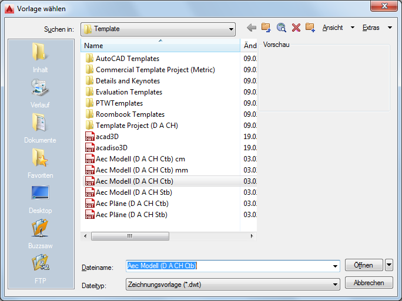Viewport: 402px width, 301px height.
Task: Delete selected item with red X icon
Action: (296, 28)
